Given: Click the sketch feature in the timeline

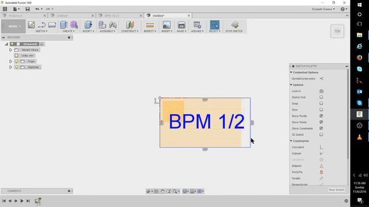Looking at the screenshot, I should point(37,201).
